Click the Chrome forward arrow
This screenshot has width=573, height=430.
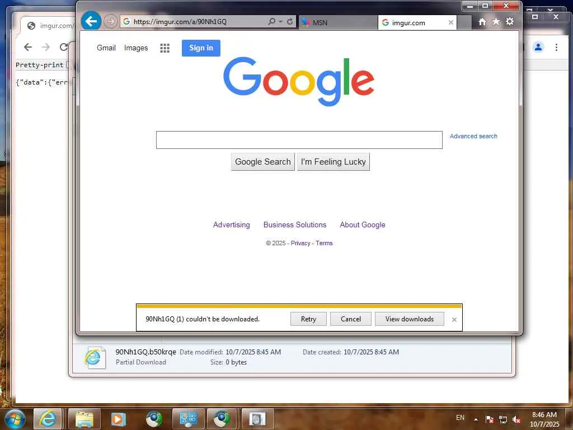[x=46, y=47]
